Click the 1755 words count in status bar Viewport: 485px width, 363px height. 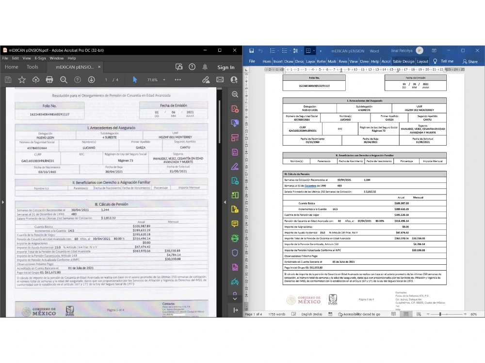pyautogui.click(x=277, y=314)
